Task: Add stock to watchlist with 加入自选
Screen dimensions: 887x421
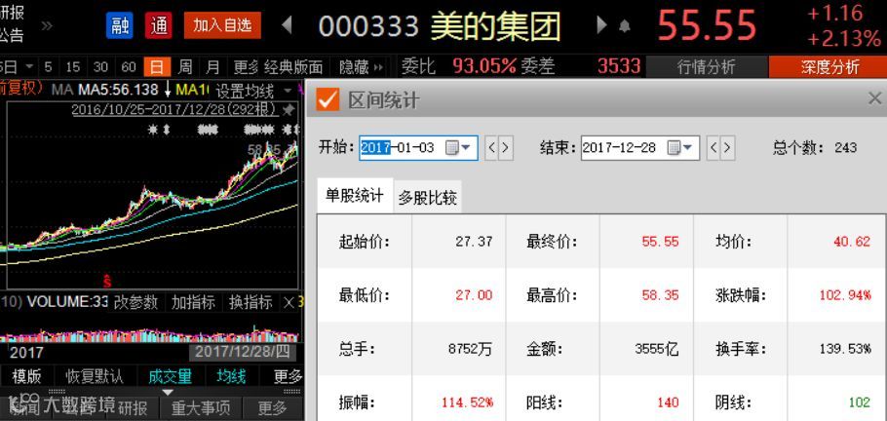Action: click(222, 25)
